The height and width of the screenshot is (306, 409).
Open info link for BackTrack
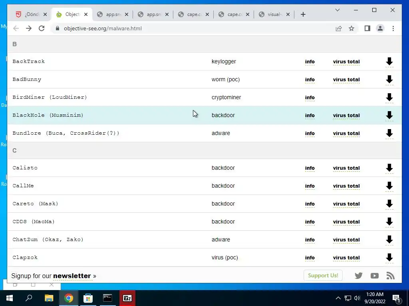point(310,62)
